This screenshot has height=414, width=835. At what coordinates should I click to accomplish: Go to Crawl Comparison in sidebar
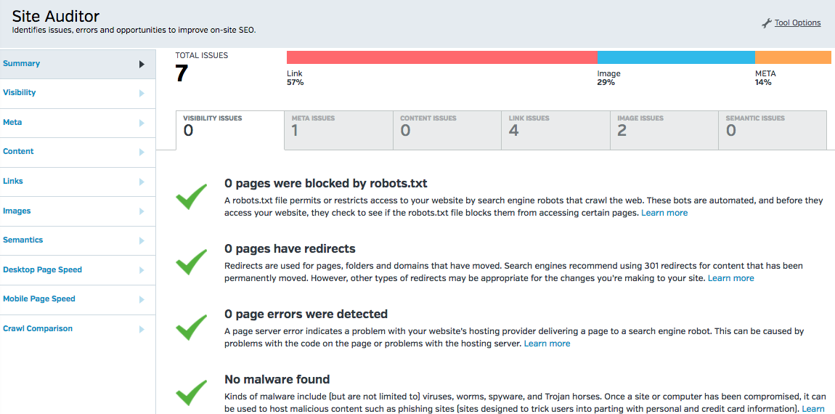pos(78,329)
